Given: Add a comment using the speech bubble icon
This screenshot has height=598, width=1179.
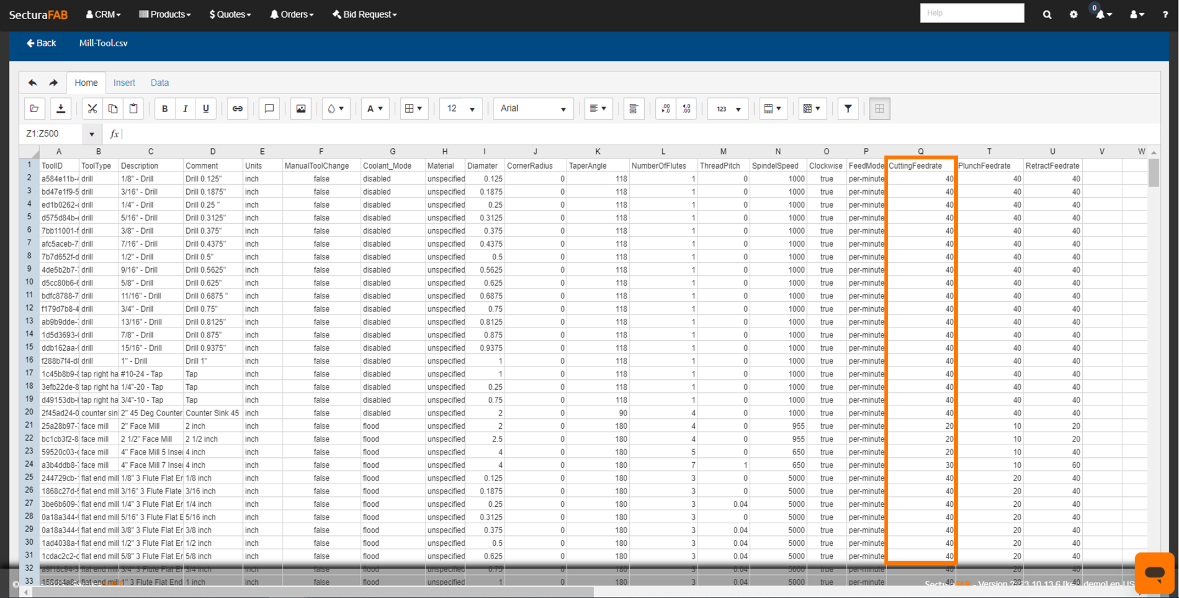Looking at the screenshot, I should [x=269, y=109].
